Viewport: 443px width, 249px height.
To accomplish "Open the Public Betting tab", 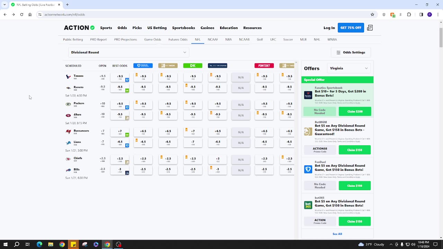I will [73, 39].
